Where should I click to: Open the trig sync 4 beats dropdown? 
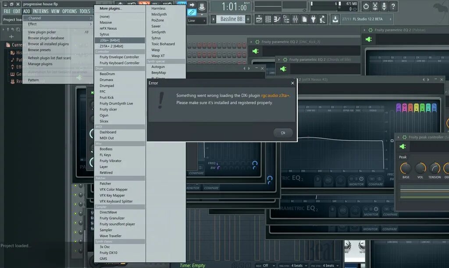tap(292, 265)
